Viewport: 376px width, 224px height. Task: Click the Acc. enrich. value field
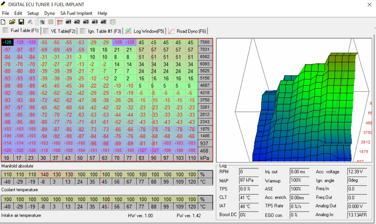(x=300, y=197)
